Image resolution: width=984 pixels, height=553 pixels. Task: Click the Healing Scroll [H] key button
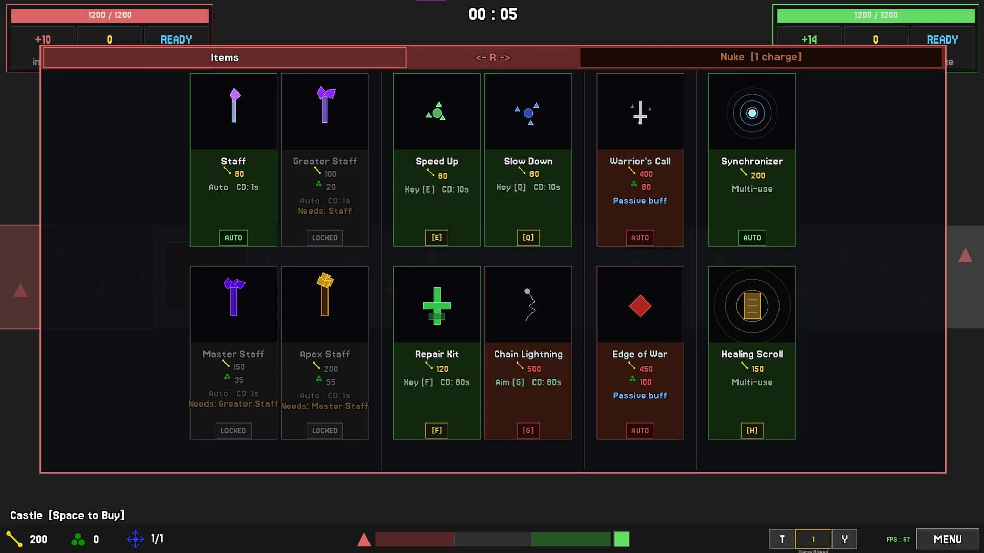(752, 431)
